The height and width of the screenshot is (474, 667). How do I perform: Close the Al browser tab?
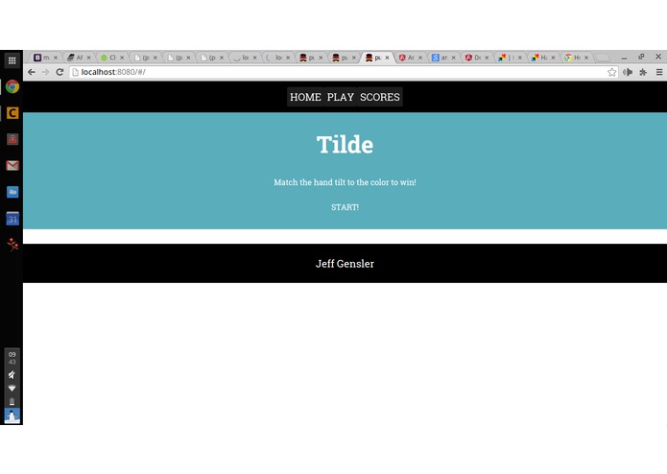coord(88,58)
